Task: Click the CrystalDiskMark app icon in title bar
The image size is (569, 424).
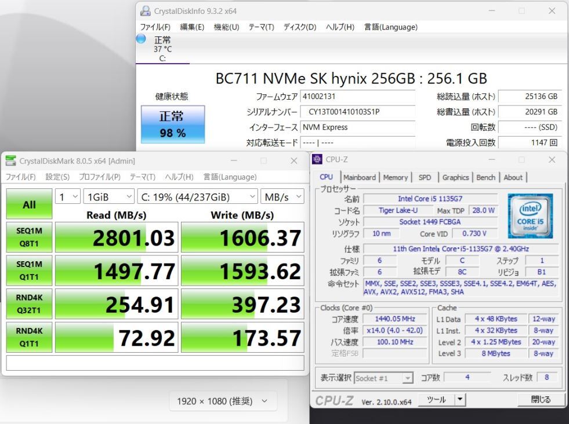Action: 11,160
